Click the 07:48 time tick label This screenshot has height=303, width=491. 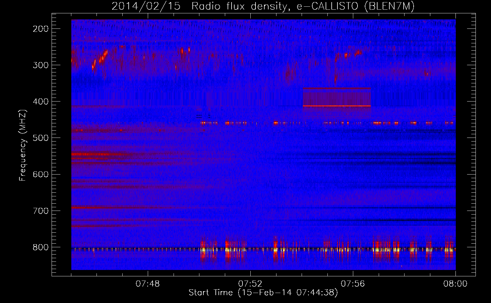click(148, 284)
